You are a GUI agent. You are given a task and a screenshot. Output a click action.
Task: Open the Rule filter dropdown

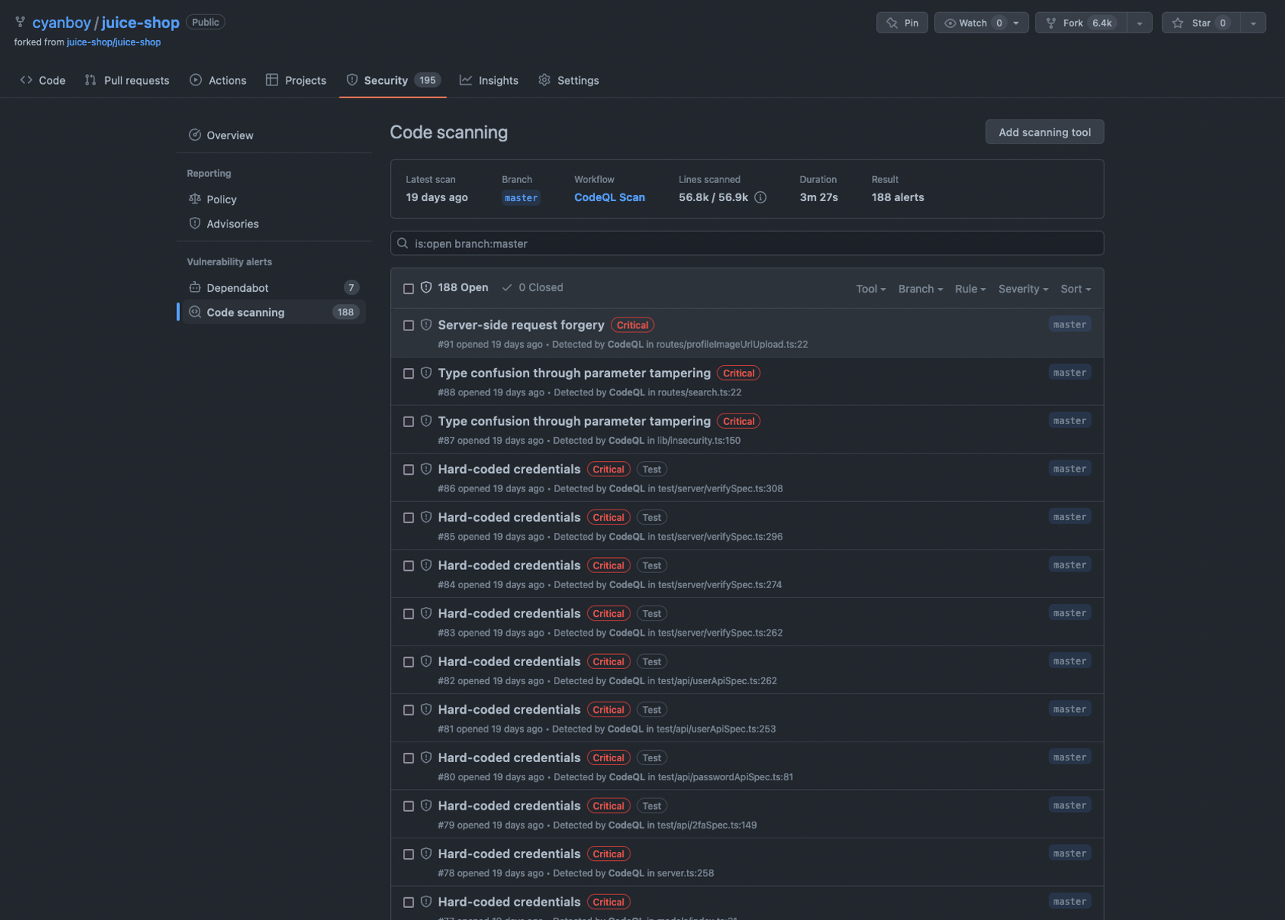click(x=970, y=289)
